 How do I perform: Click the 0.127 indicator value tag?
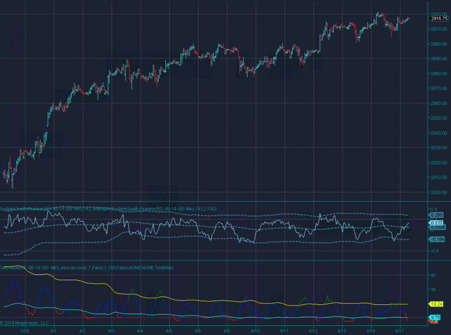(x=436, y=222)
